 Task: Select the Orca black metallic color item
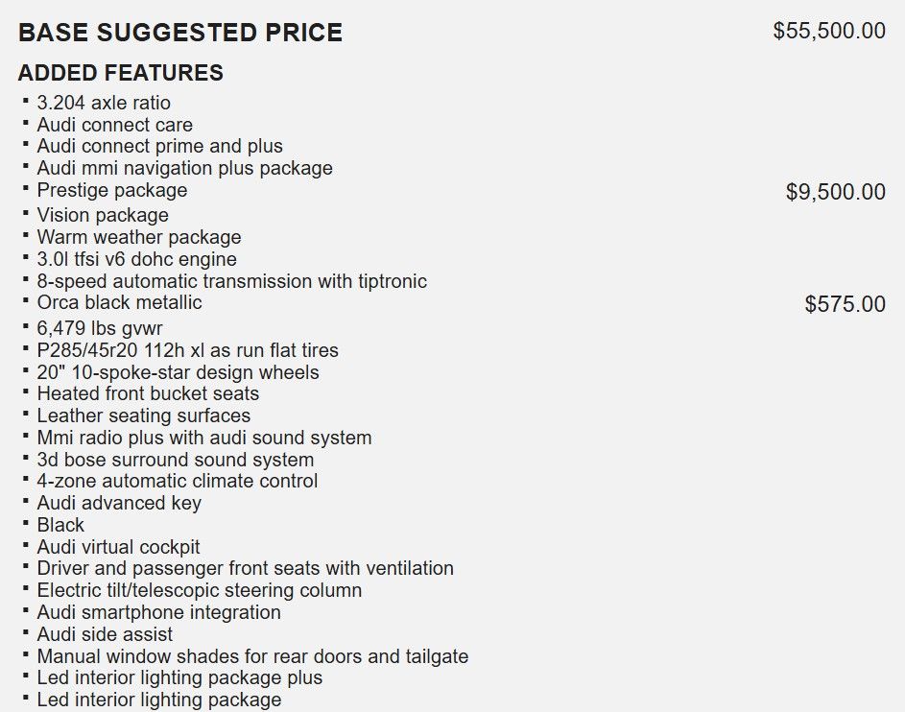point(119,302)
